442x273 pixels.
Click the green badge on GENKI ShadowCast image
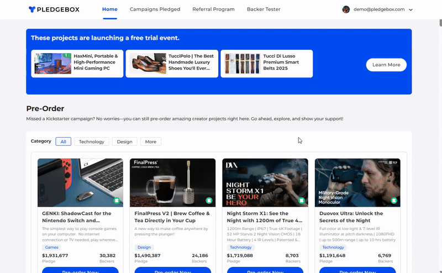click(x=117, y=201)
